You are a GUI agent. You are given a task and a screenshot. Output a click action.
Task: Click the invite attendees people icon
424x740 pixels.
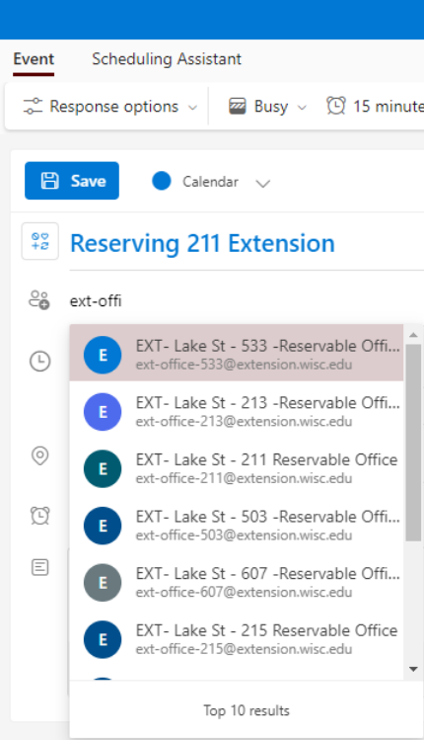pyautogui.click(x=39, y=299)
